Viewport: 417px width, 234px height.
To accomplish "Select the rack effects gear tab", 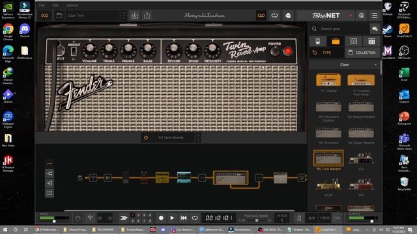I will click(x=371, y=41).
